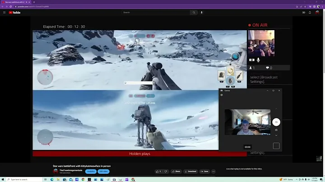Image resolution: width=325 pixels, height=182 pixels.
Task: Start recording with Camera video button
Action: (x=276, y=122)
